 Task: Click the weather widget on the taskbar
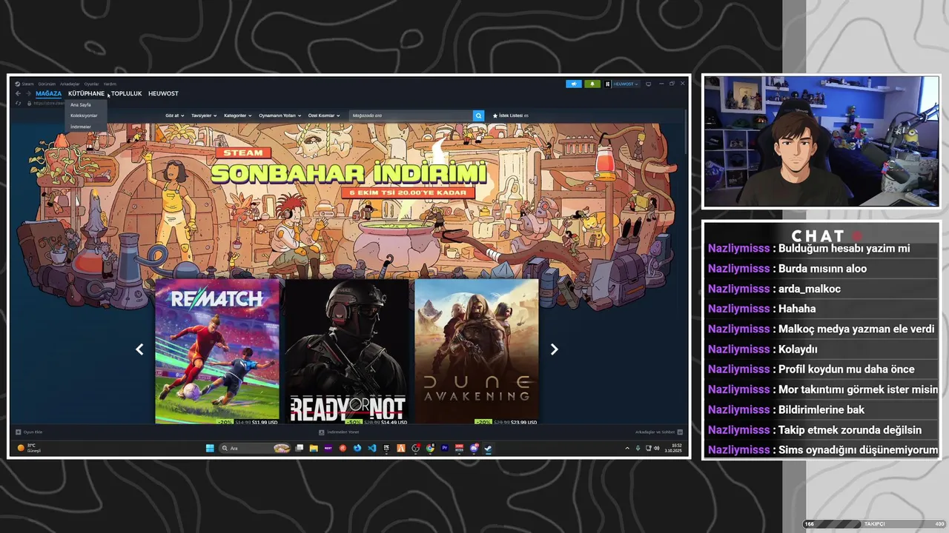[30, 448]
